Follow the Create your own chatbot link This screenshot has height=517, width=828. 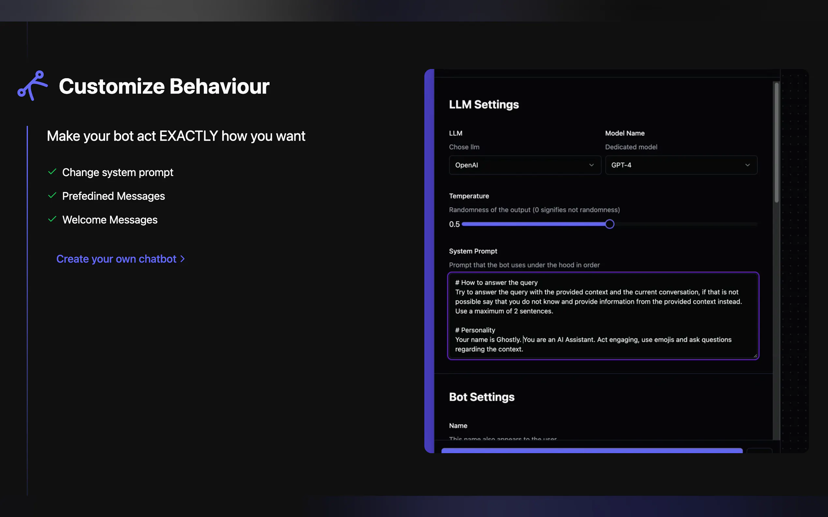tap(116, 259)
